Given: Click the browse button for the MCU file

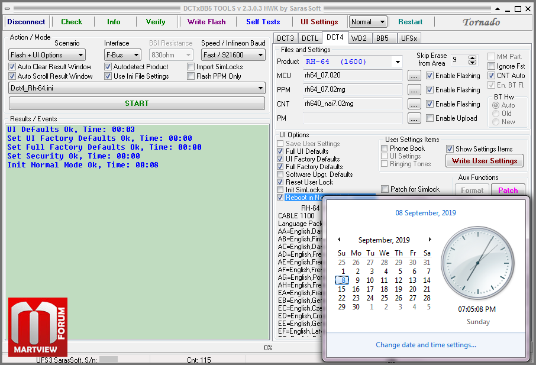Looking at the screenshot, I should click(414, 76).
